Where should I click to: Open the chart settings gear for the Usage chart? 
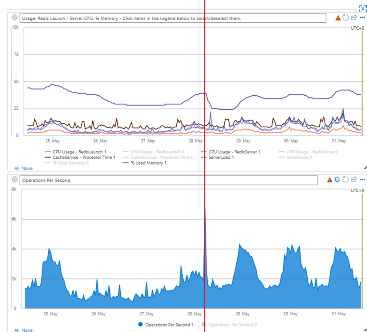tap(14, 18)
